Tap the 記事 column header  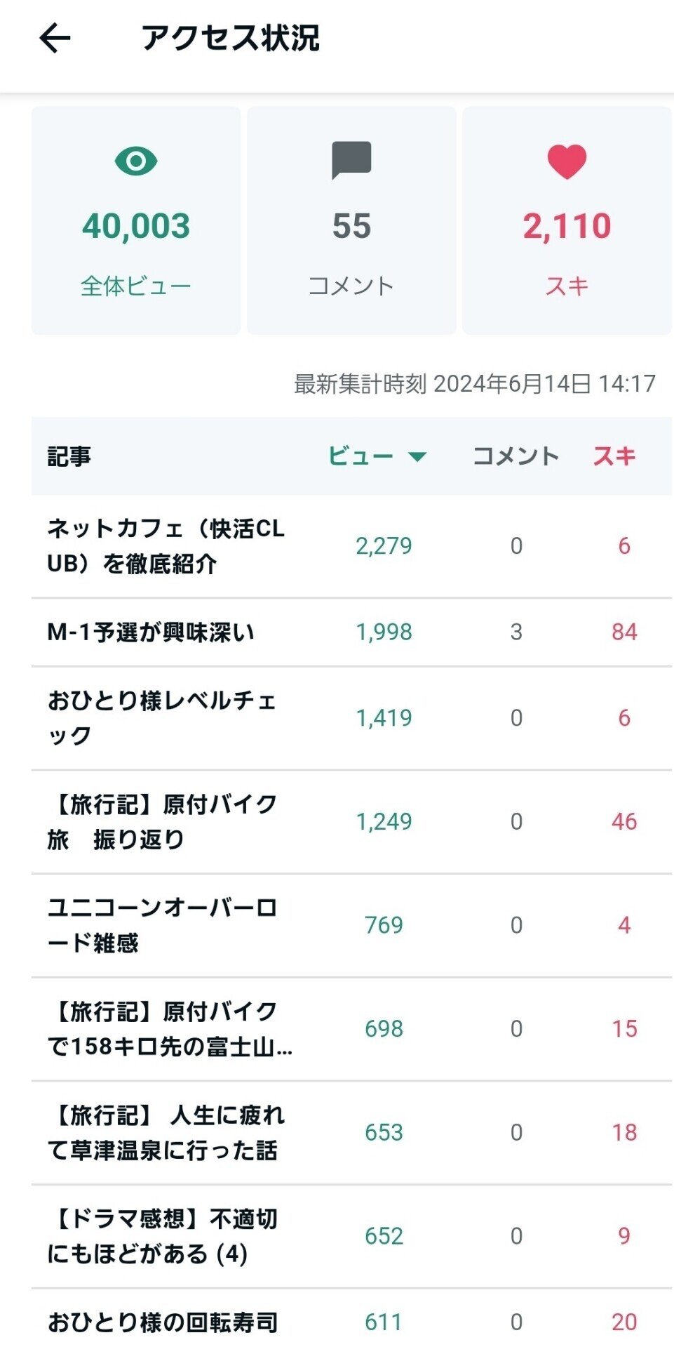(x=69, y=456)
